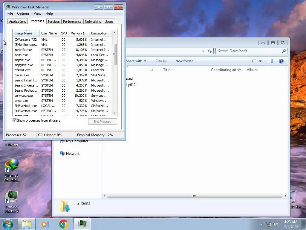Select the Network item in navigation pane
The width and height of the screenshot is (306, 230).
click(x=70, y=154)
